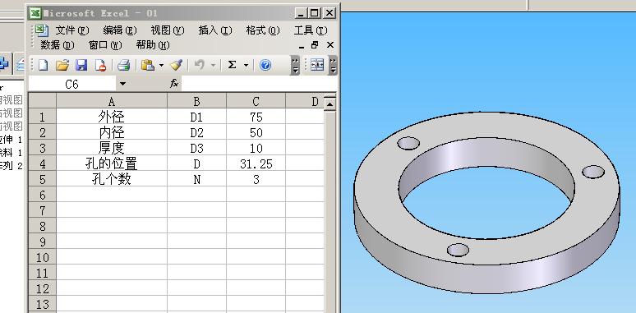The width and height of the screenshot is (636, 313).
Task: Save the workbook with the floppy icon
Action: [81, 65]
